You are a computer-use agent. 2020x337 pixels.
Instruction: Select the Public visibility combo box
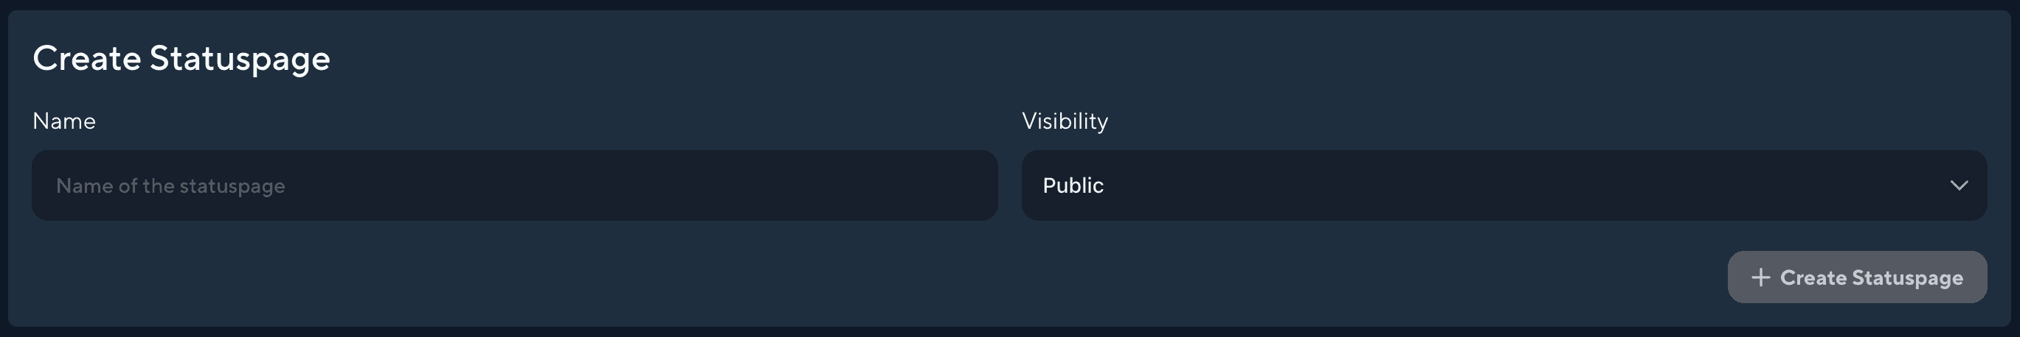(1504, 185)
